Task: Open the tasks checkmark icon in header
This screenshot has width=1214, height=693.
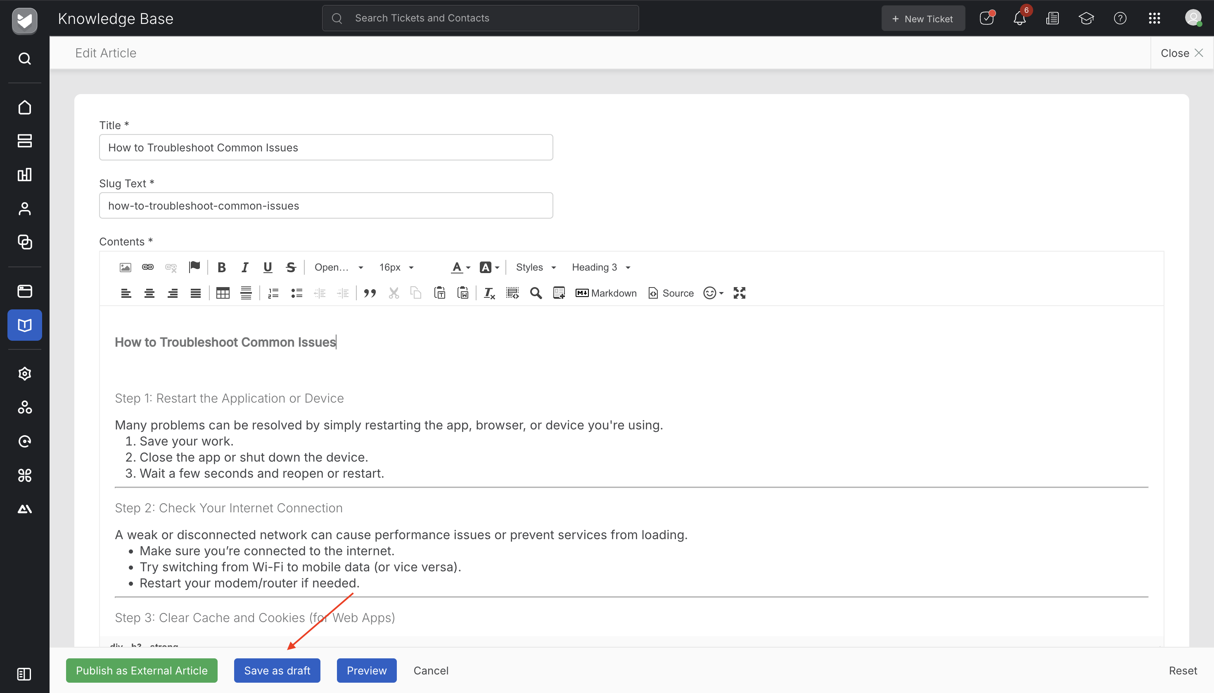Action: 986,19
